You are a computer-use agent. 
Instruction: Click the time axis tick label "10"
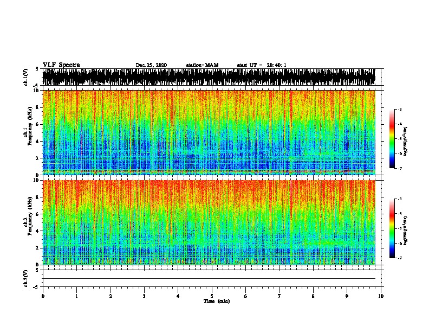pos(381,296)
